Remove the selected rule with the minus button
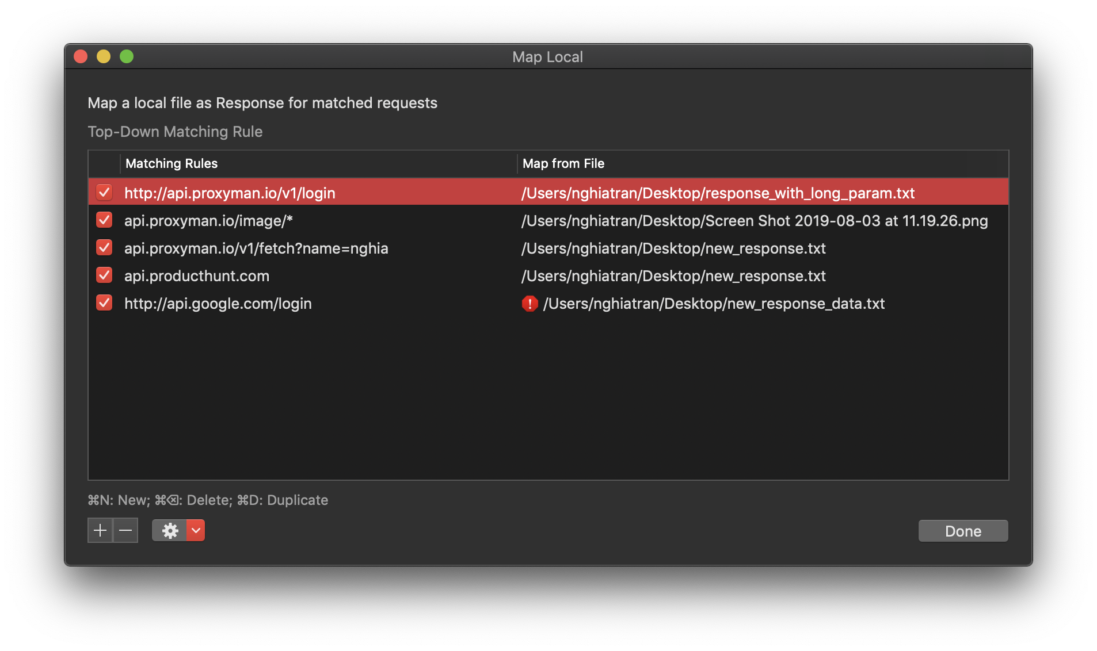Screen dimensions: 1097x651 125,530
